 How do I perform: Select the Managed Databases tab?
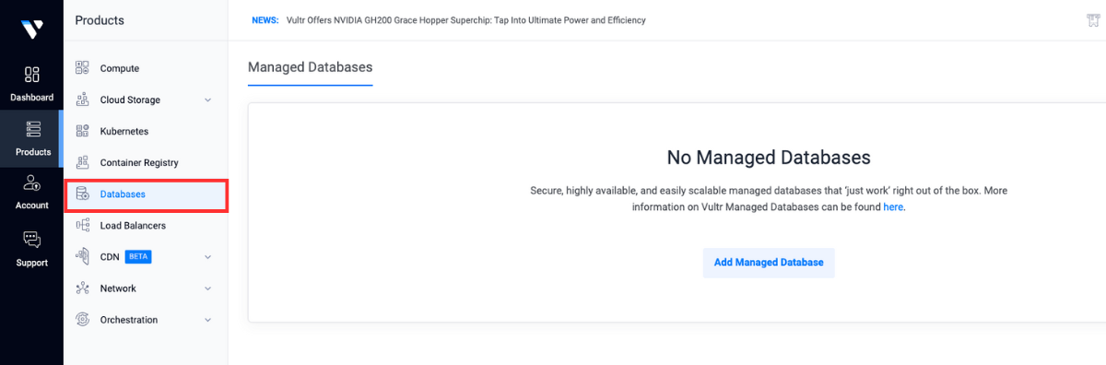(x=310, y=68)
